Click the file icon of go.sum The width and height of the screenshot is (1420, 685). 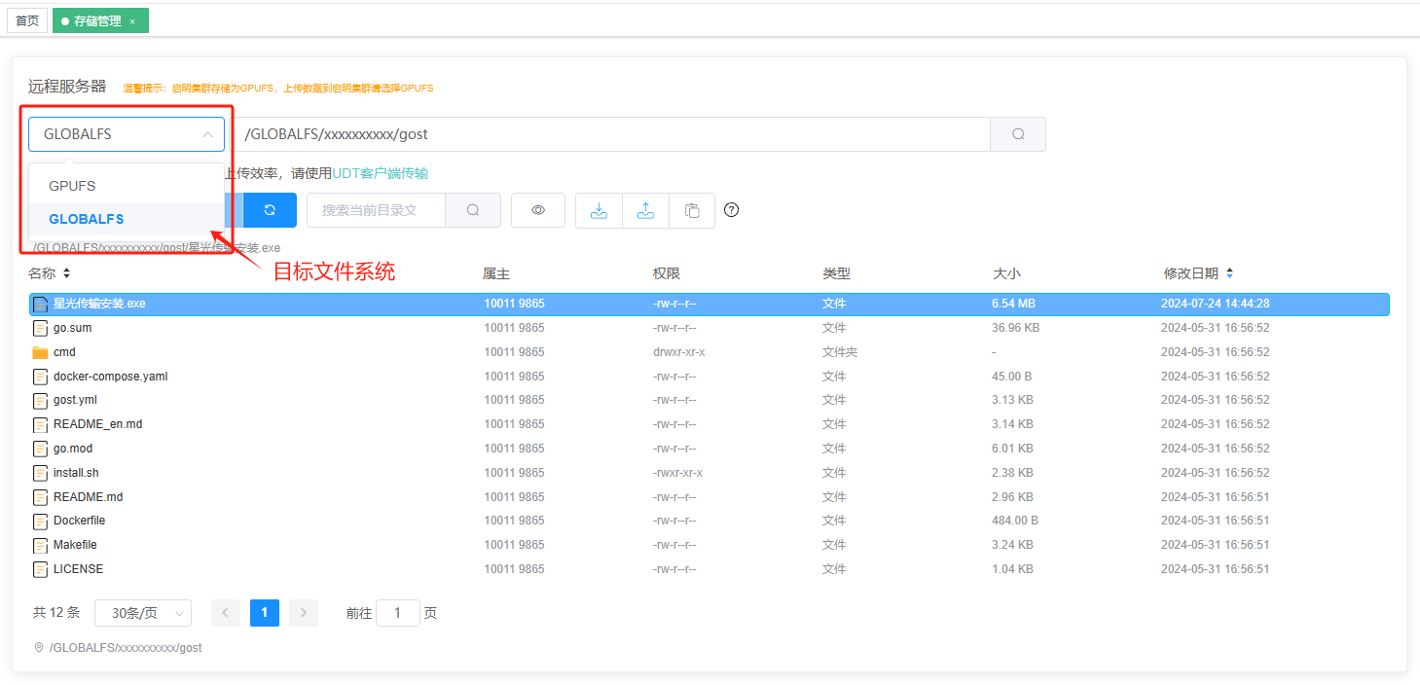click(x=41, y=328)
